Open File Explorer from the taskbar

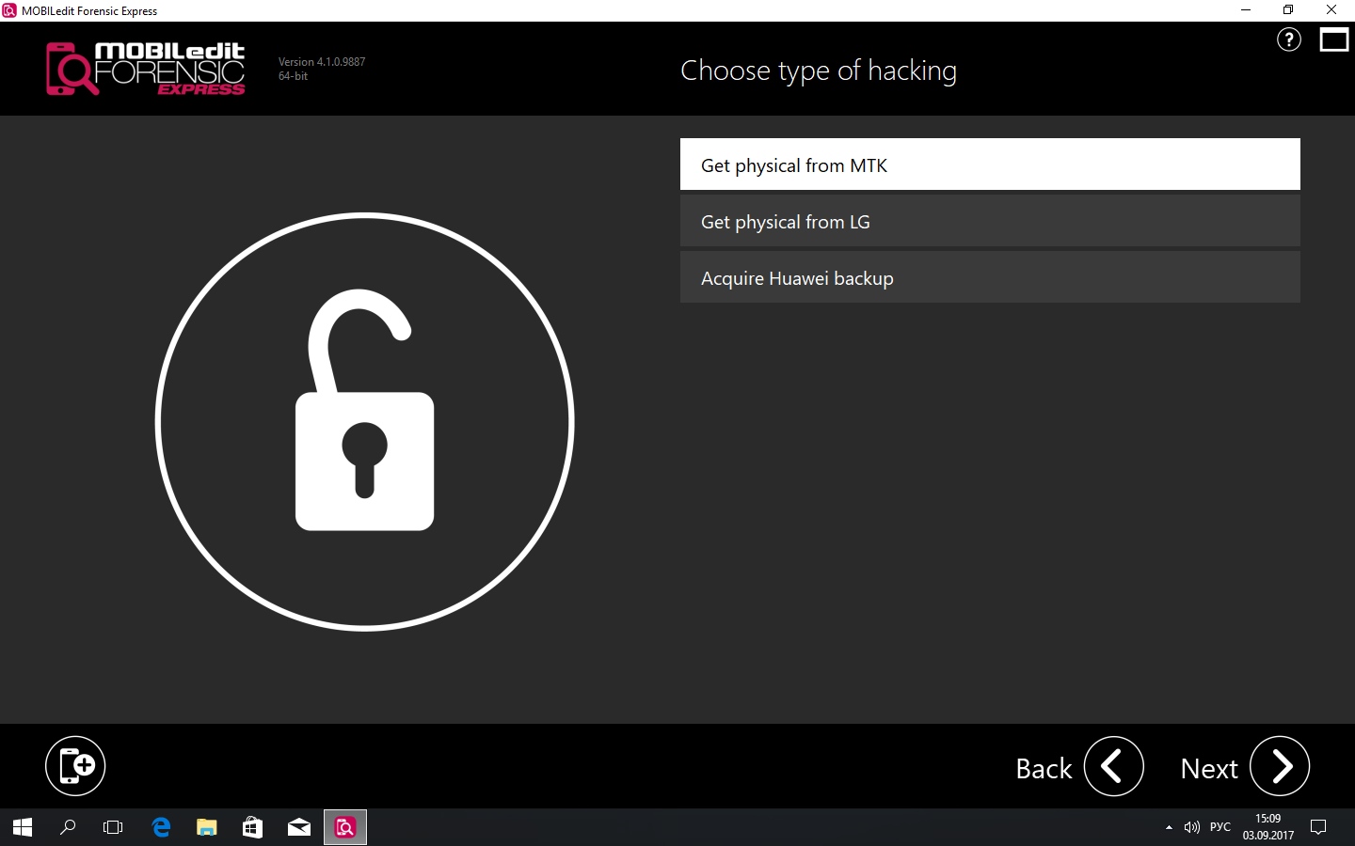point(207,827)
